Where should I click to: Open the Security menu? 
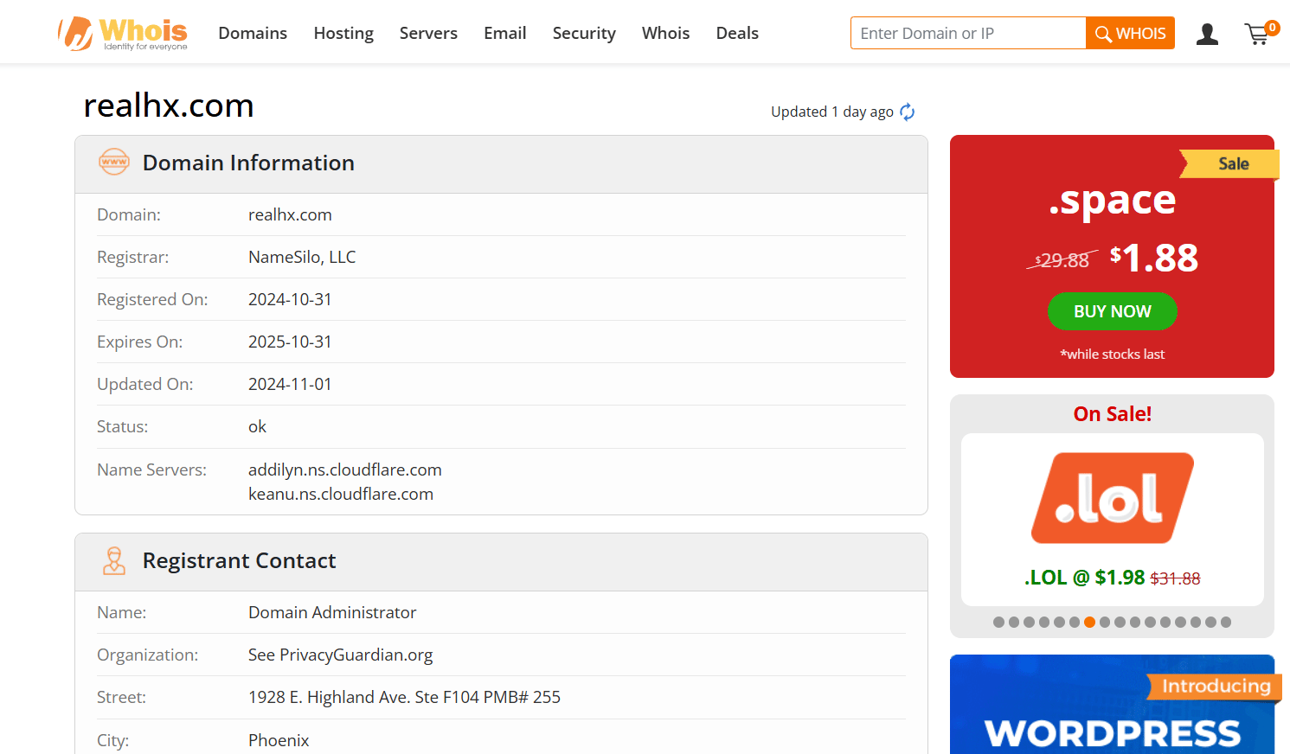[584, 33]
